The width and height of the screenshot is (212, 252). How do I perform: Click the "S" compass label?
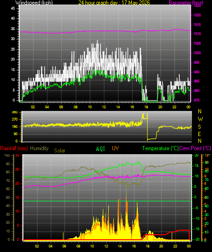[199, 127]
